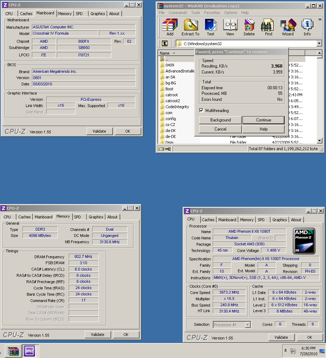This screenshot has height=358, width=326.
Task: Click the DRAM Frequency 802.7 MHz value
Action: pos(83,257)
